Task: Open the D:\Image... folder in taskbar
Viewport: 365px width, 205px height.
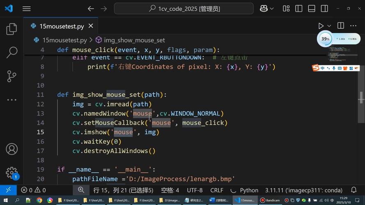Action: (170, 200)
